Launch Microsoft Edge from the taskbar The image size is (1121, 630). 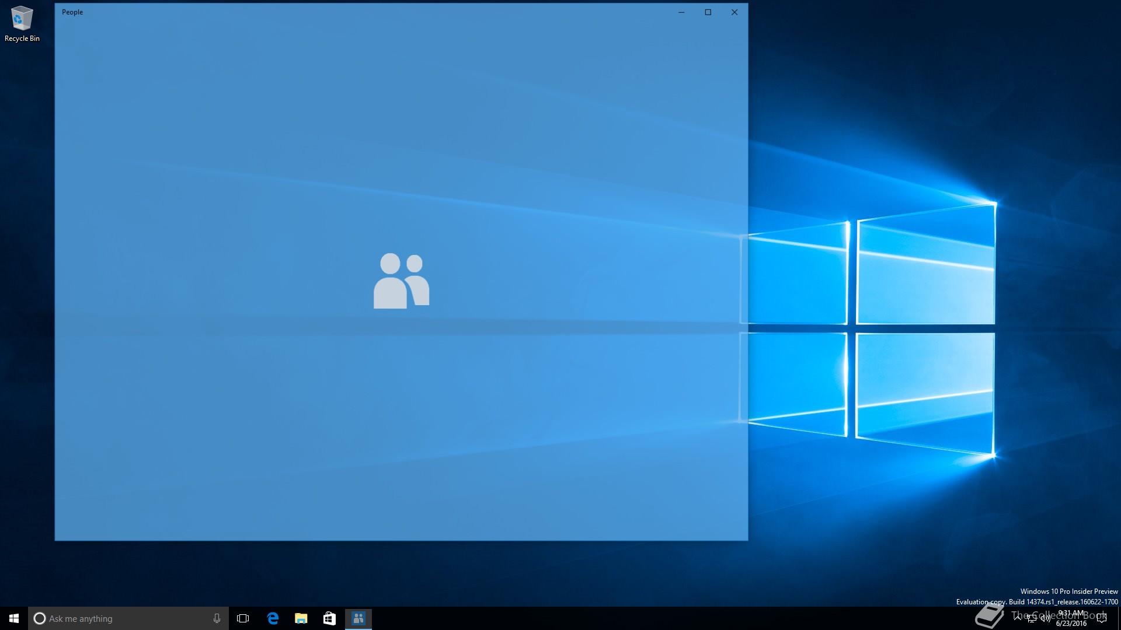tap(273, 618)
